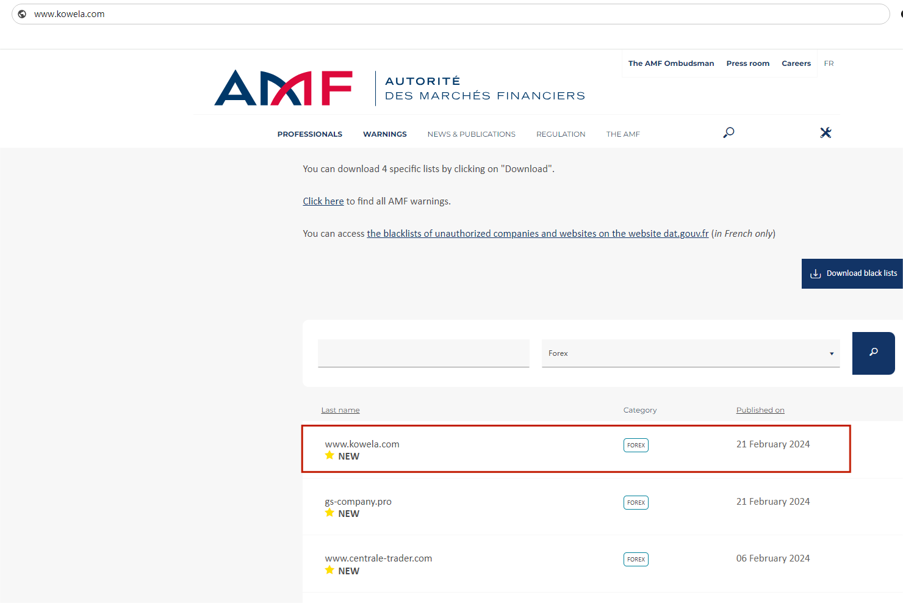Open the WARNINGS menu
The height and width of the screenshot is (603, 903).
[x=385, y=134]
